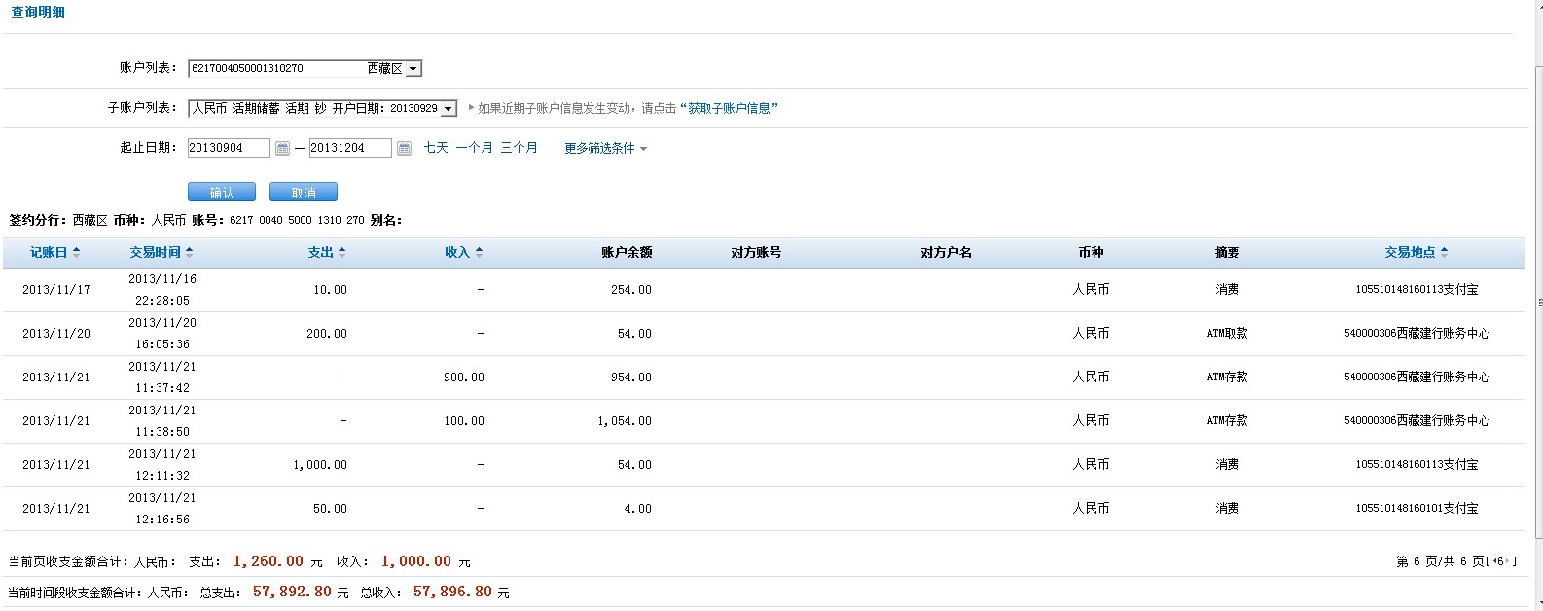Click 消费 summary in the 10.00 row

click(1227, 290)
